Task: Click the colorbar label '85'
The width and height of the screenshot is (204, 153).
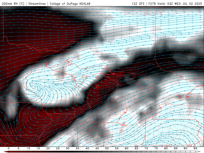Action: [x=176, y=148]
